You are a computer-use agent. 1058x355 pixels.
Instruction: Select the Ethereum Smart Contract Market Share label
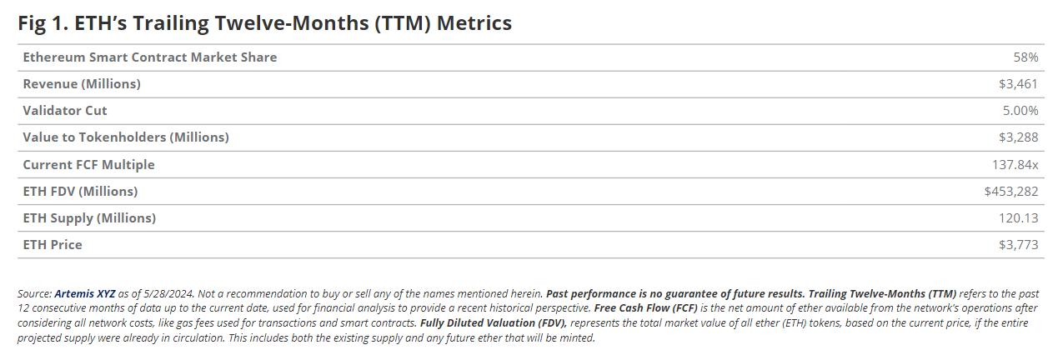pyautogui.click(x=150, y=57)
